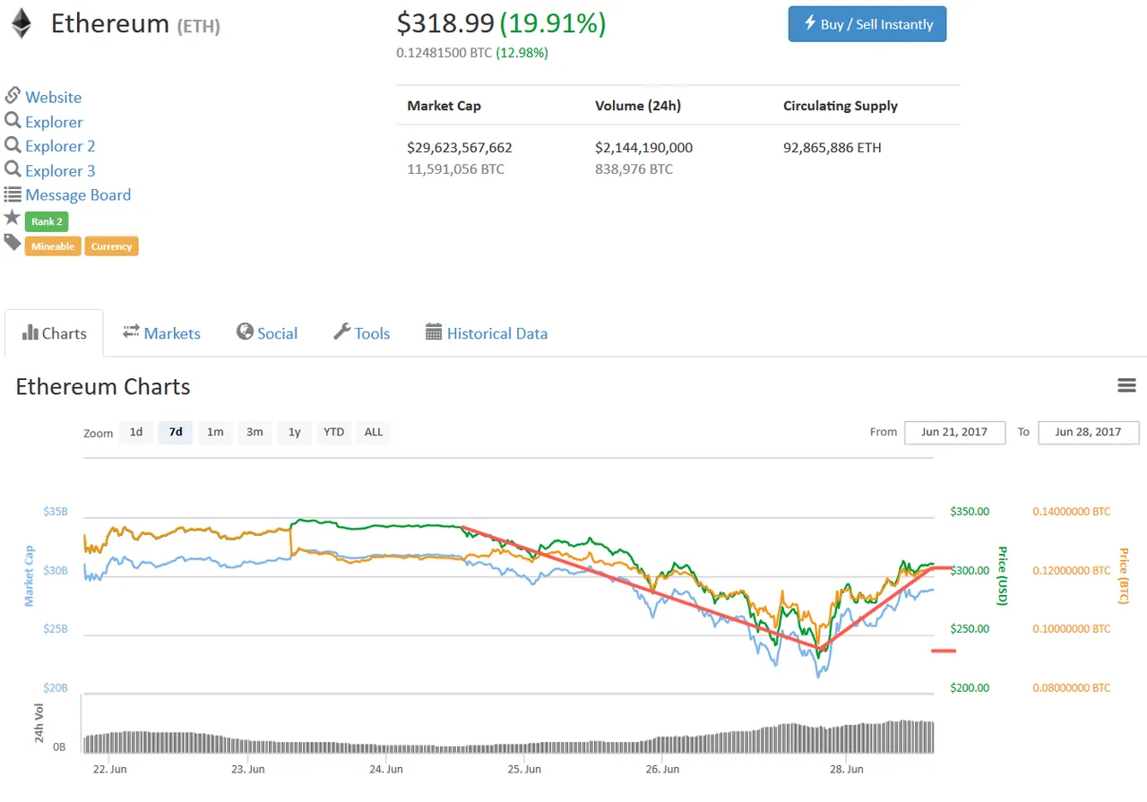Screen dimensions: 1147x802
Task: Click the Ethereum diamond logo
Action: coord(21,24)
